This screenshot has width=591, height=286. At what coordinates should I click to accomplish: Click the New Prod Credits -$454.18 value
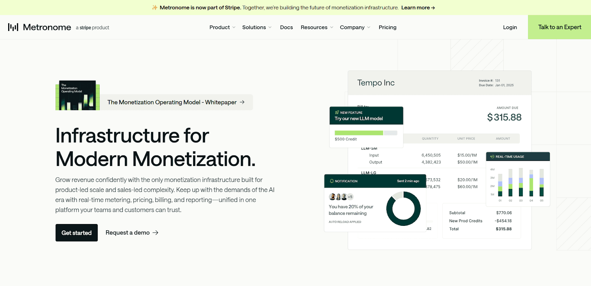pyautogui.click(x=503, y=221)
